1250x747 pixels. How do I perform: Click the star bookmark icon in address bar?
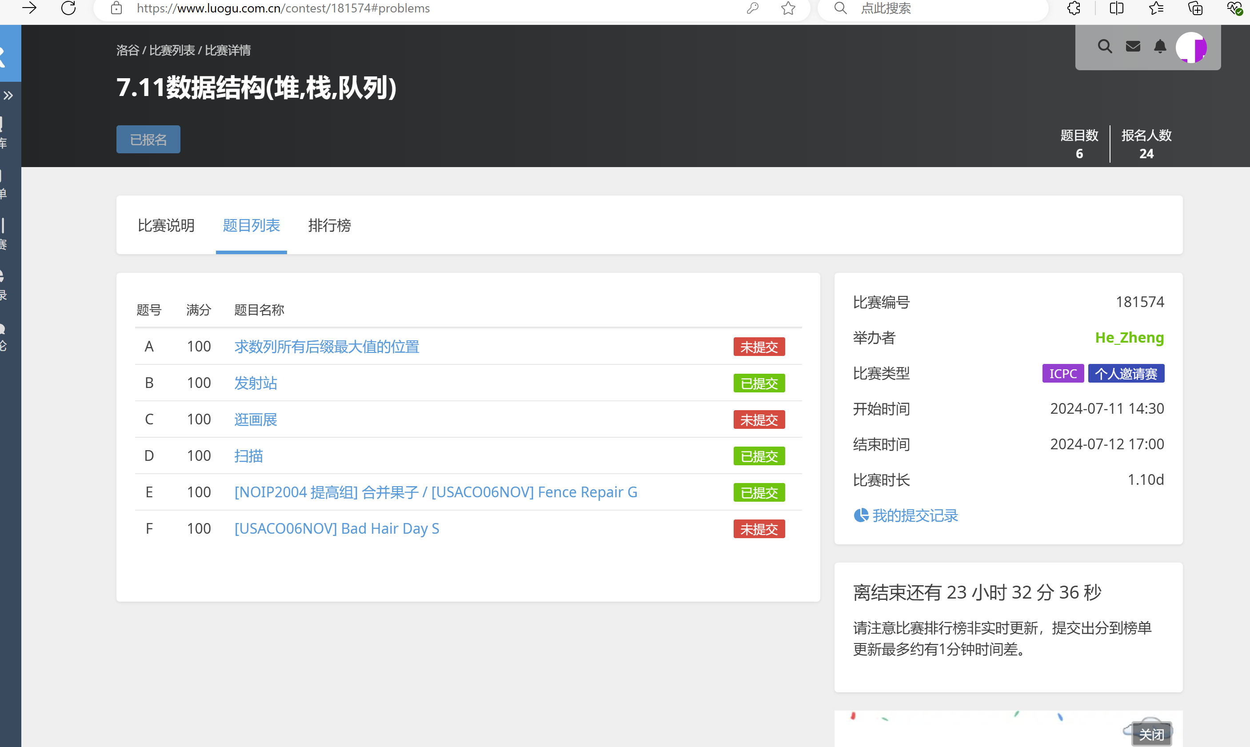click(788, 8)
